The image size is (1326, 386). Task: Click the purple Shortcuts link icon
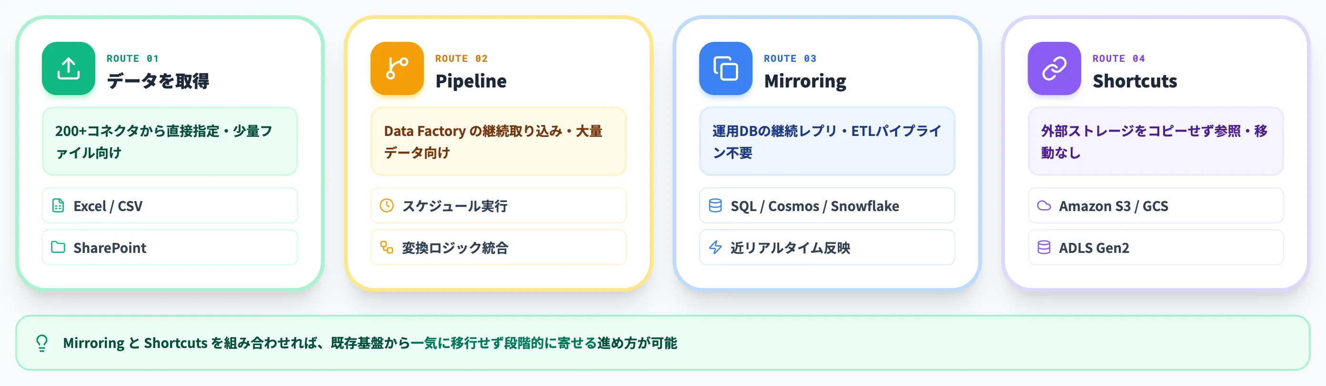pyautogui.click(x=1054, y=68)
